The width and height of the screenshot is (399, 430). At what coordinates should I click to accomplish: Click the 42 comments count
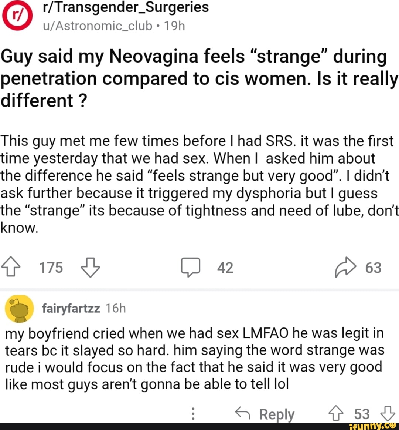225,268
